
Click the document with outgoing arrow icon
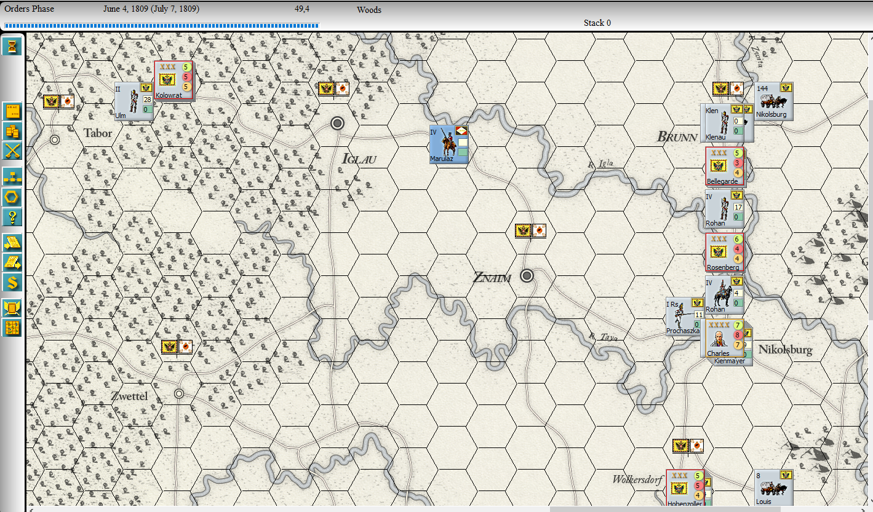click(x=12, y=262)
